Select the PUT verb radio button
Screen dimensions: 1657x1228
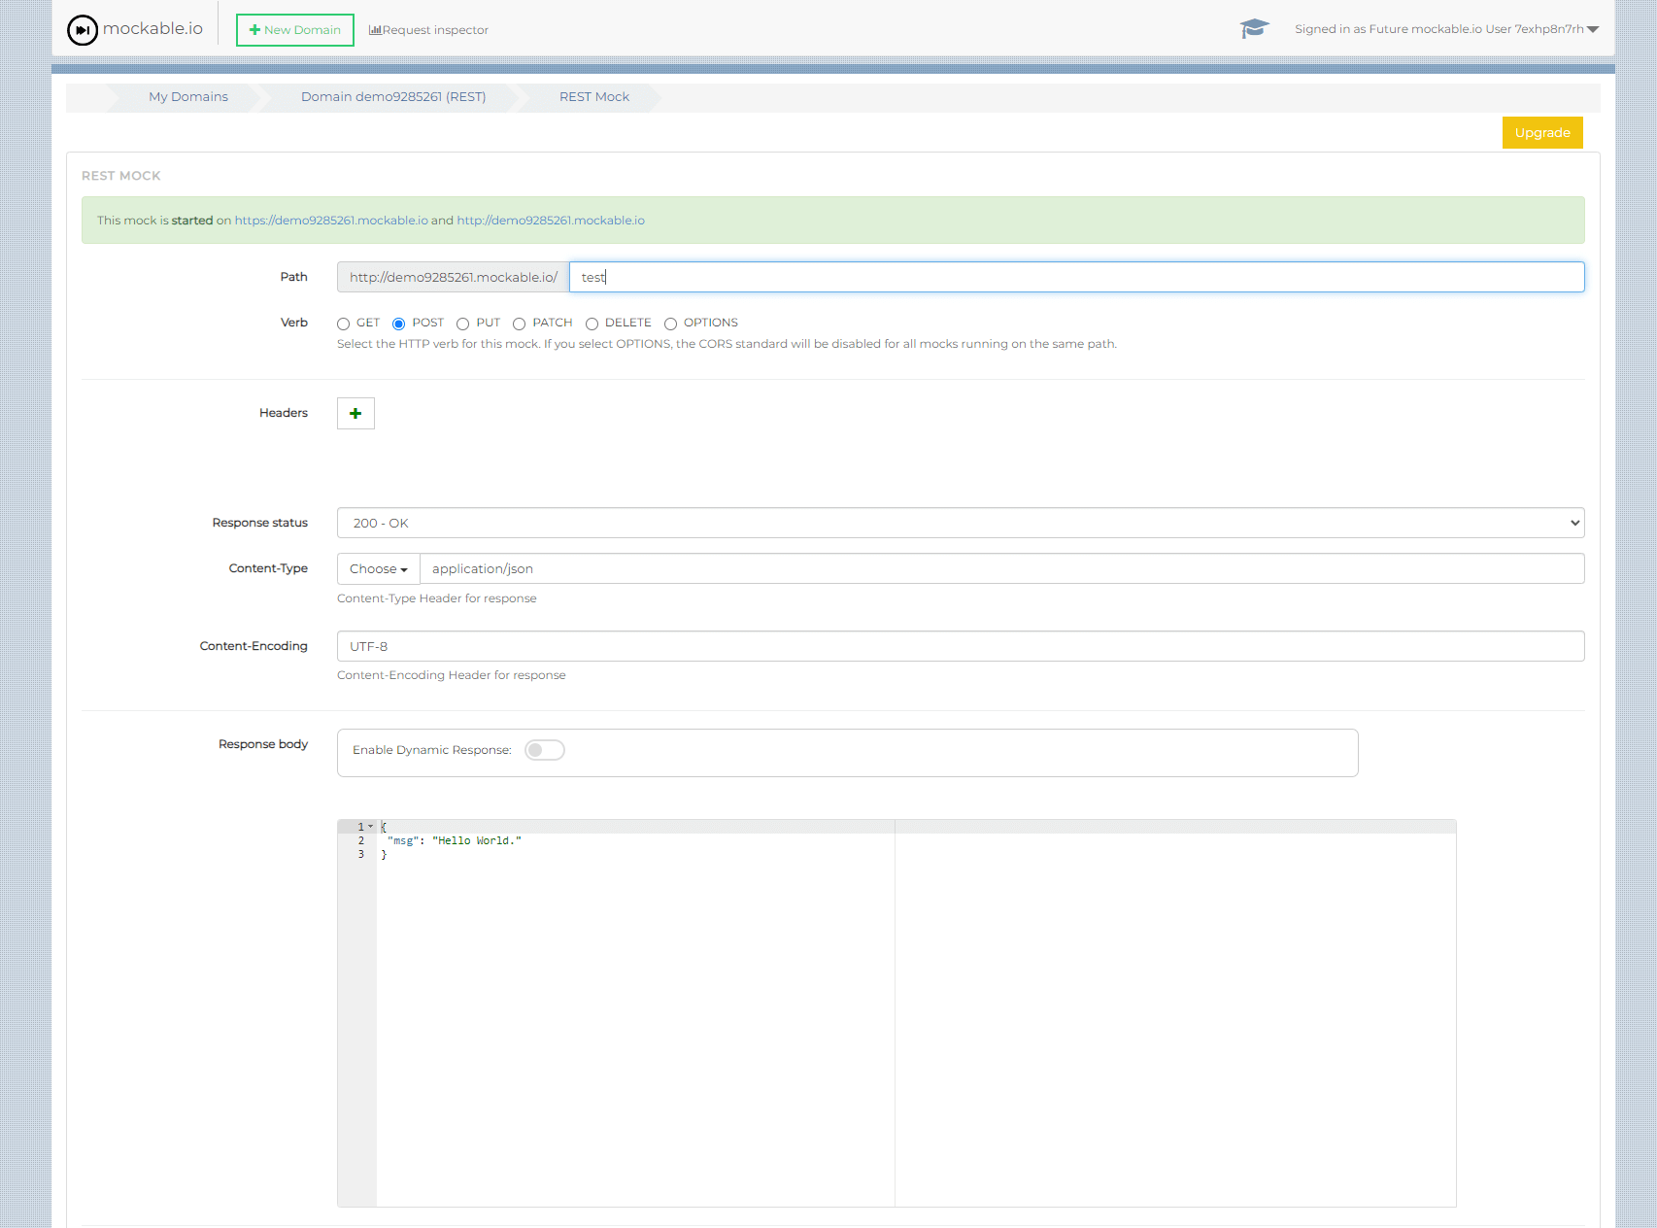[463, 324]
